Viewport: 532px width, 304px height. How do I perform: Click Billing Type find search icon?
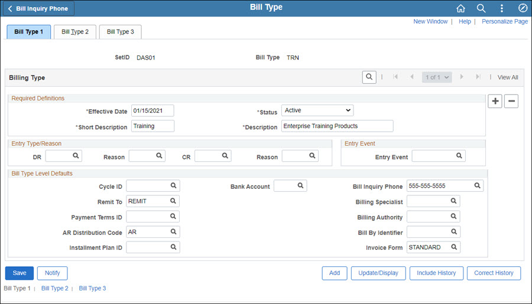tap(369, 77)
